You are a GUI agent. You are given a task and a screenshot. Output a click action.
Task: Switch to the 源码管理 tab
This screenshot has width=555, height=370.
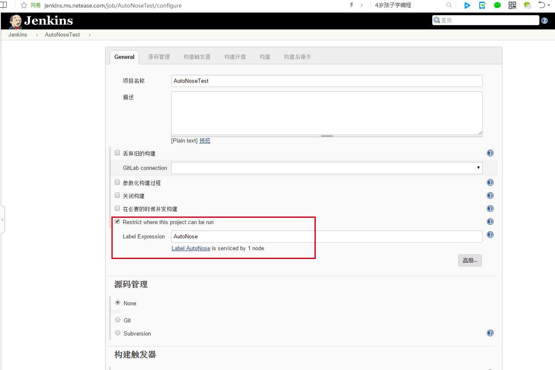tap(159, 57)
